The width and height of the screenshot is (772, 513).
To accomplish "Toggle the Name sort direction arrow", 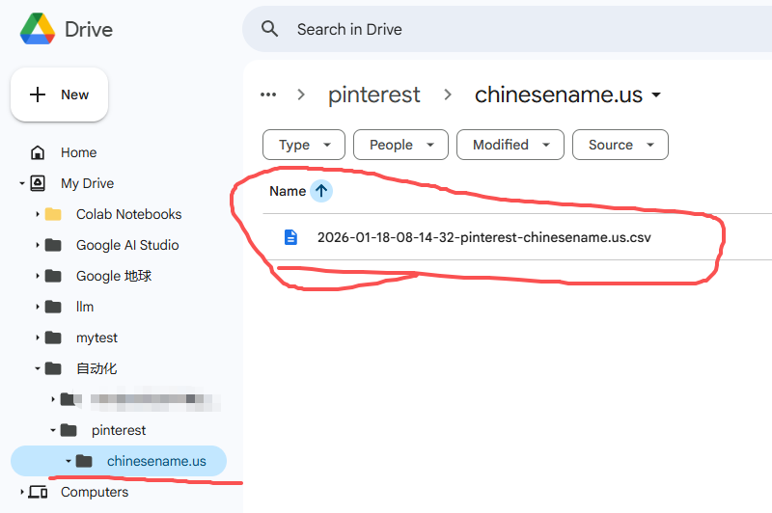I will click(321, 191).
